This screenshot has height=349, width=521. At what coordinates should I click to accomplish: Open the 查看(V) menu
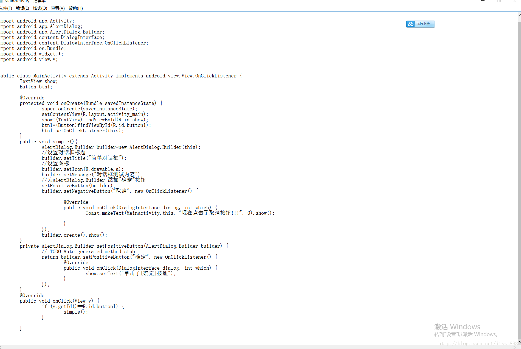(x=58, y=8)
